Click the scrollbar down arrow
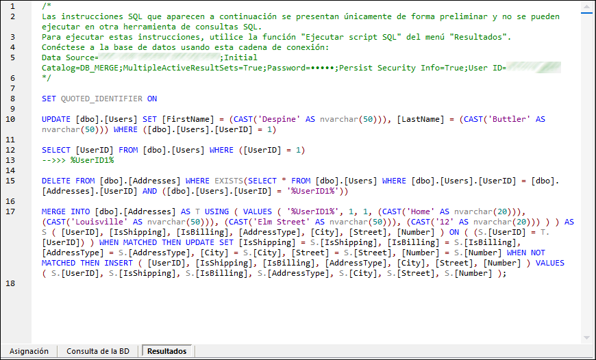 click(586, 337)
